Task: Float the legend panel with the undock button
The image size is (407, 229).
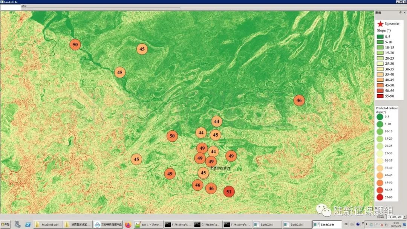Action: pos(400,12)
